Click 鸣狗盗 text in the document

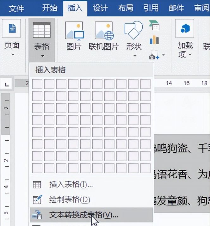click(x=172, y=148)
